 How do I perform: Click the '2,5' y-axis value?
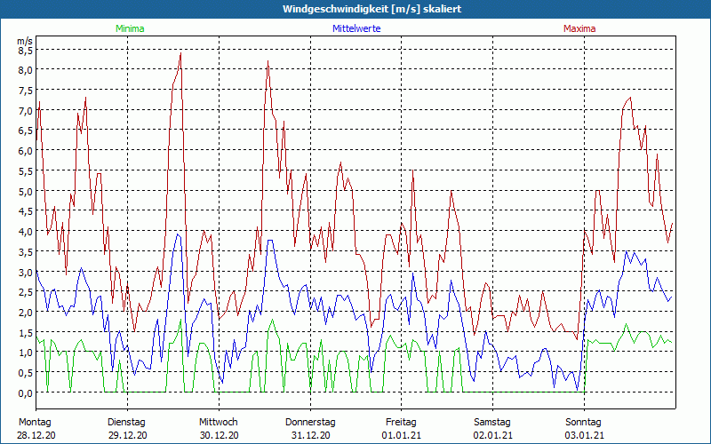(26, 292)
